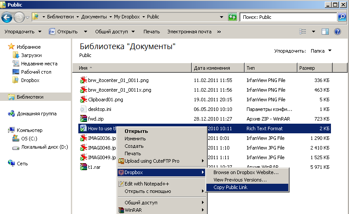Open the recent pages dropdown arrow
Viewport: 349px width, 214px height.
click(27, 17)
